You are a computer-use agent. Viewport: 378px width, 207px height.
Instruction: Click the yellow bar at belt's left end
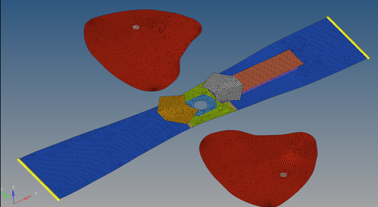pyautogui.click(x=38, y=179)
